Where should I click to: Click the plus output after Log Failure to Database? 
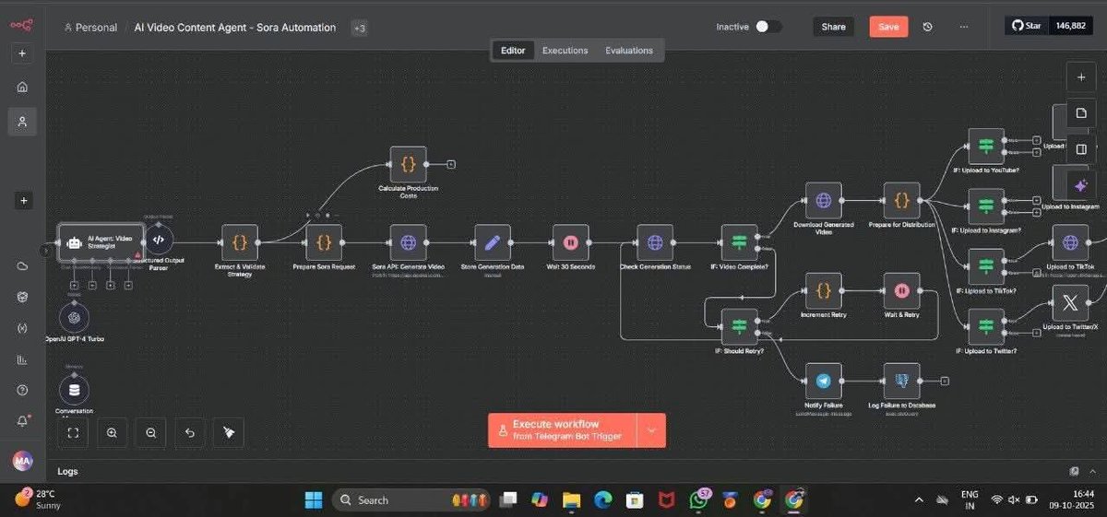[945, 381]
